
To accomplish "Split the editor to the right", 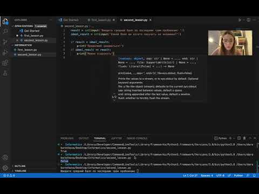I will (x=248, y=20).
